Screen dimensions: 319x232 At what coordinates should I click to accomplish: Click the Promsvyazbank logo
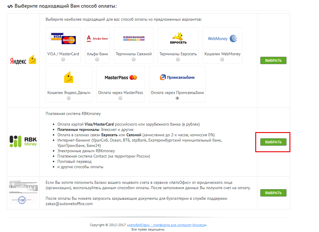[x=177, y=77]
